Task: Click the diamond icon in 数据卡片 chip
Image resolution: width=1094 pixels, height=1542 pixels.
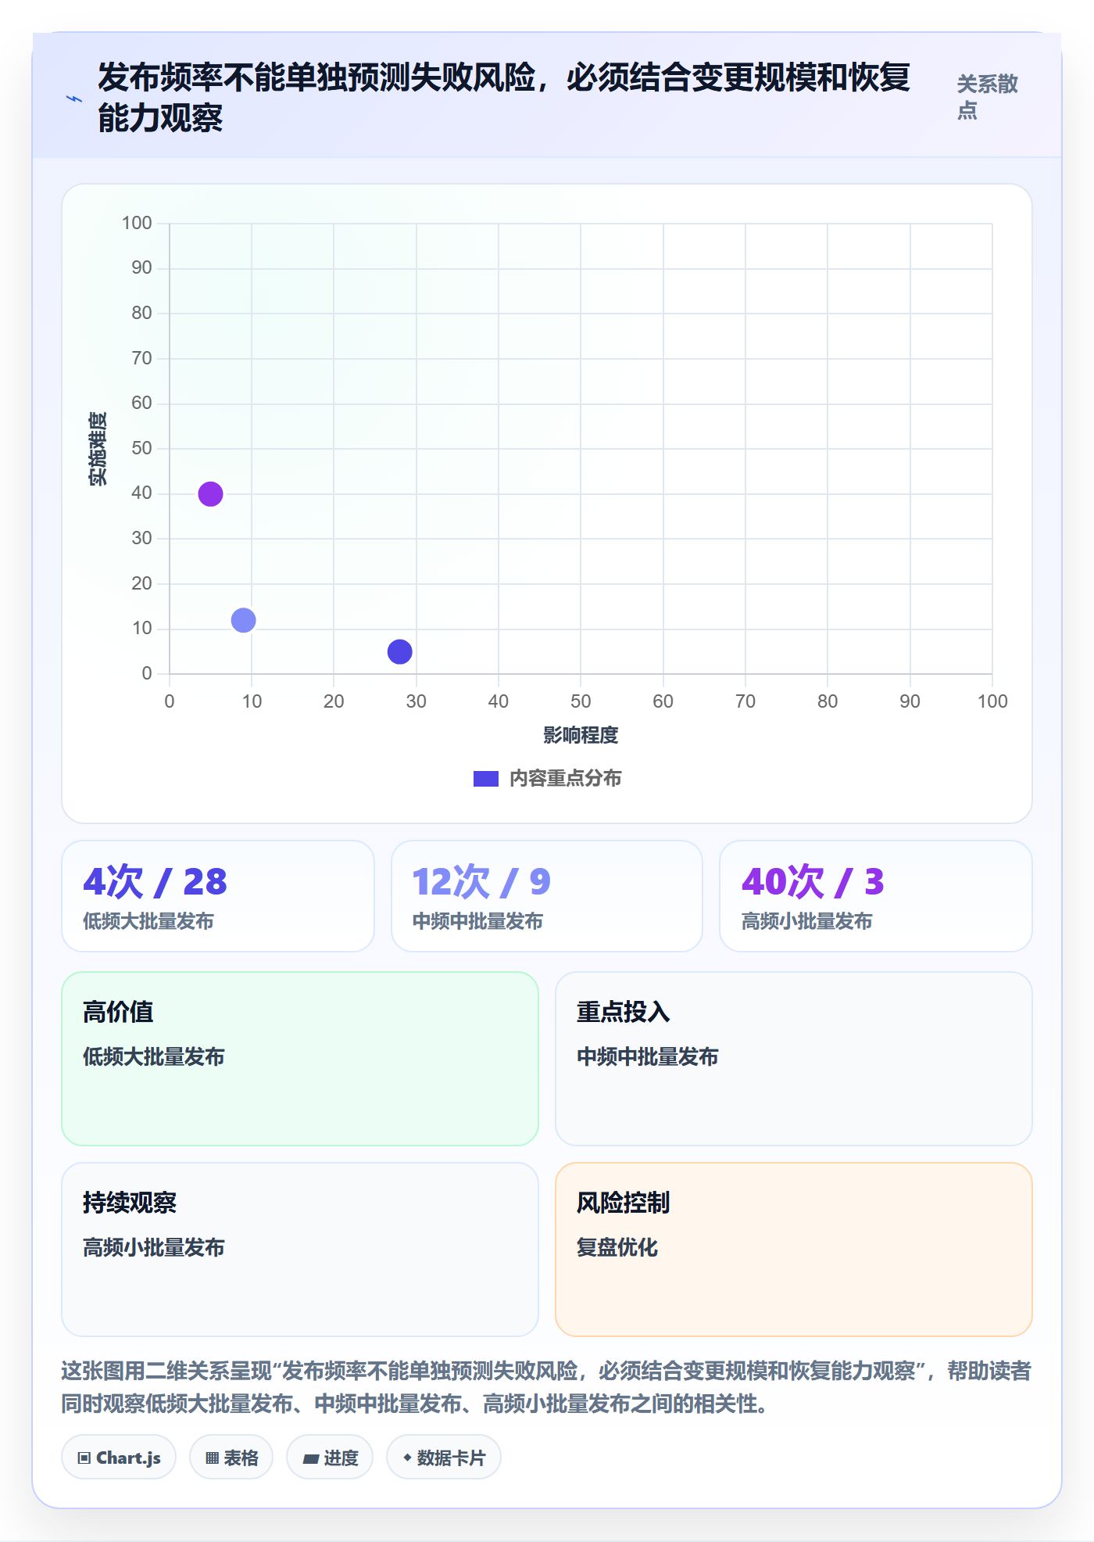Action: pyautogui.click(x=407, y=1458)
